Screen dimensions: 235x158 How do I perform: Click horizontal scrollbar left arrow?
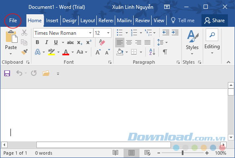point(4,145)
